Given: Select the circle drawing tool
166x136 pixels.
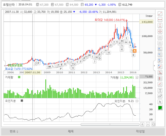Looking at the screenshot, I should 160,43.
